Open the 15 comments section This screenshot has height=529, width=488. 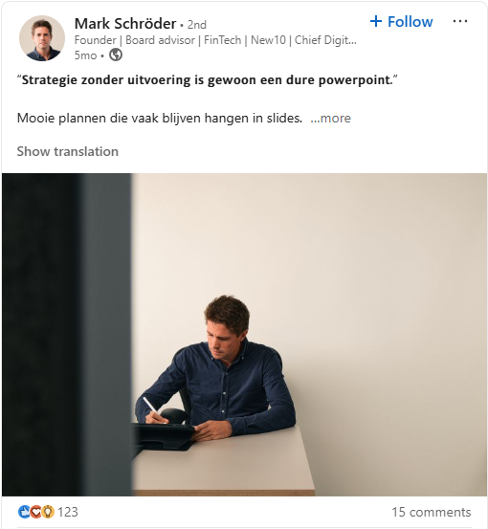click(432, 512)
